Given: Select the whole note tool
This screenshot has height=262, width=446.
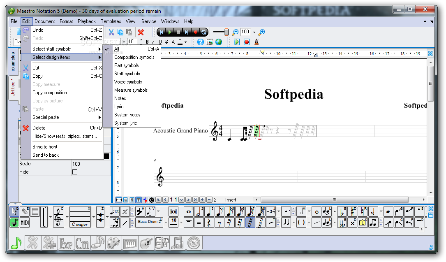Looking at the screenshot, I should [x=188, y=211].
